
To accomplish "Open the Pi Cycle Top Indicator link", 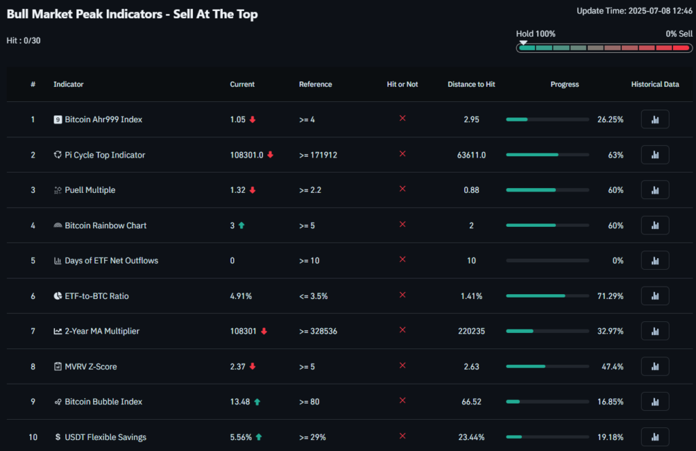I will [105, 155].
